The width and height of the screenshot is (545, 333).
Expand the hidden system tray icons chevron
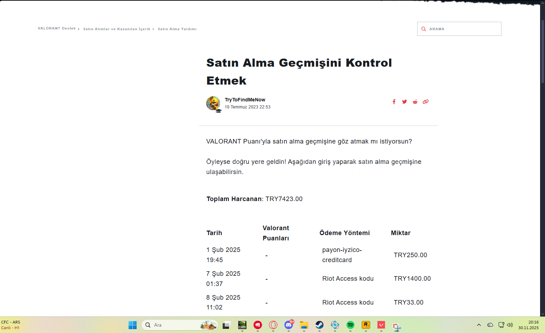tap(479, 325)
